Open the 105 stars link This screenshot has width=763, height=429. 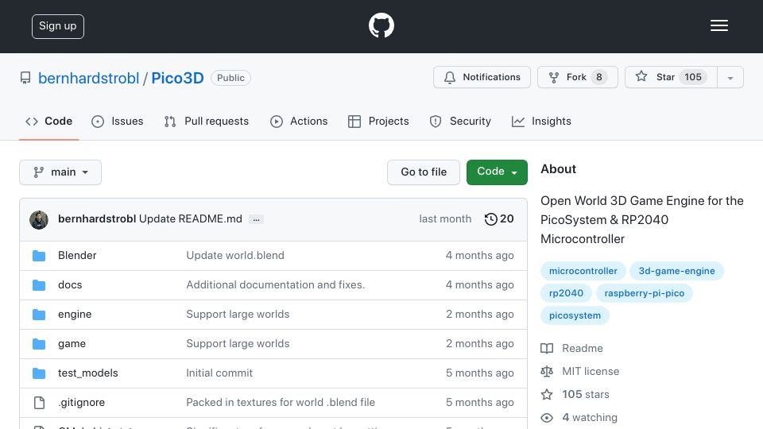(586, 395)
